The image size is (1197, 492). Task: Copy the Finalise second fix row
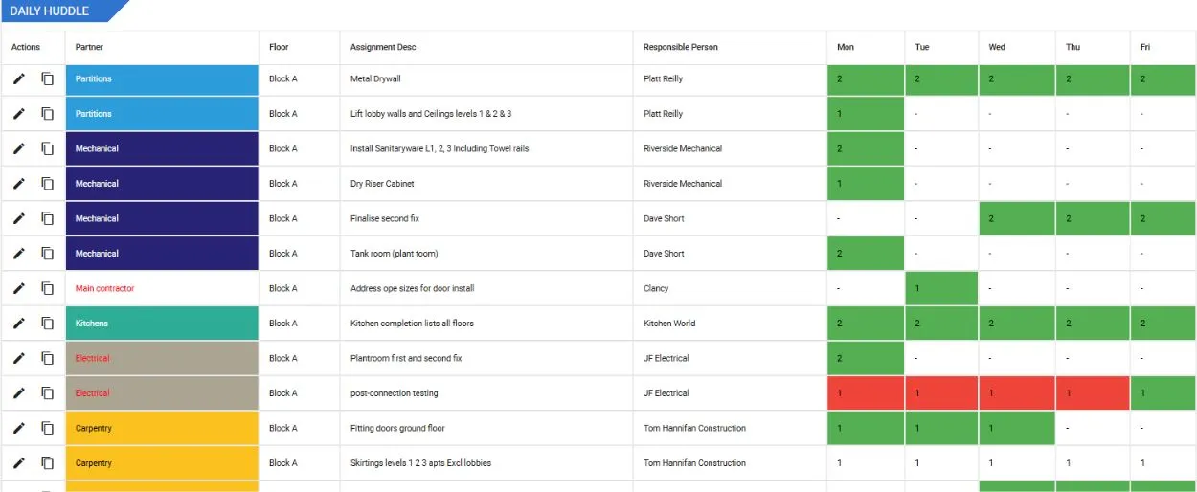[47, 218]
